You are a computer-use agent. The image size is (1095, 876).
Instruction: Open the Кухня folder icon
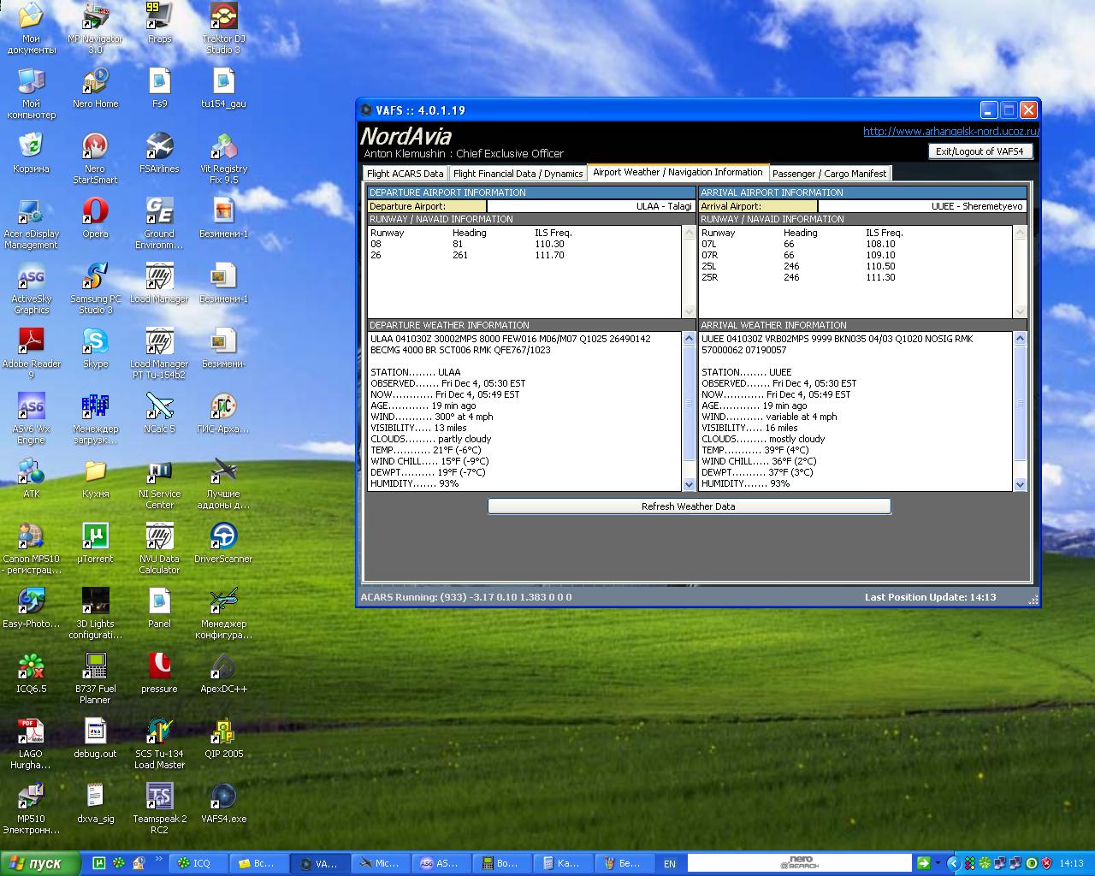click(x=95, y=478)
